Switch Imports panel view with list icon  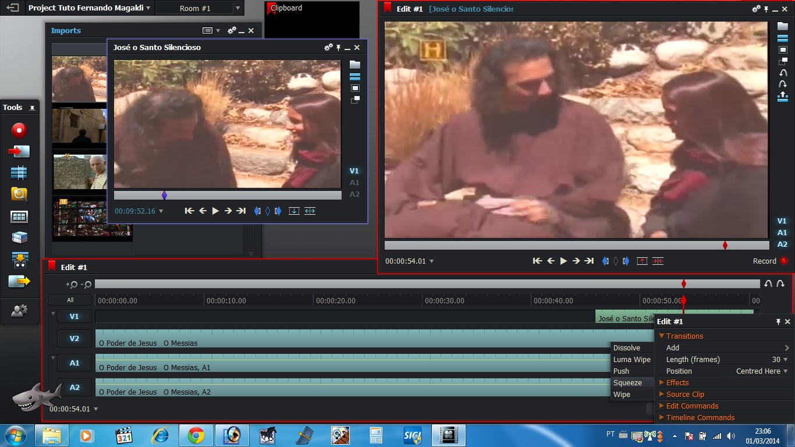[207, 30]
